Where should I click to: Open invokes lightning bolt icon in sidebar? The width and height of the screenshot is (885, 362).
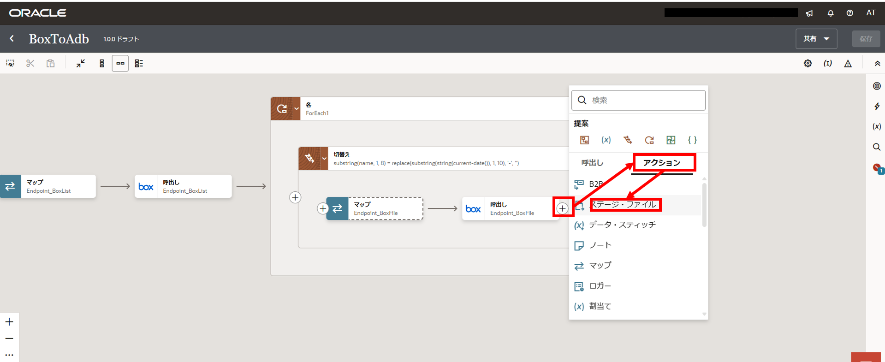click(x=877, y=106)
